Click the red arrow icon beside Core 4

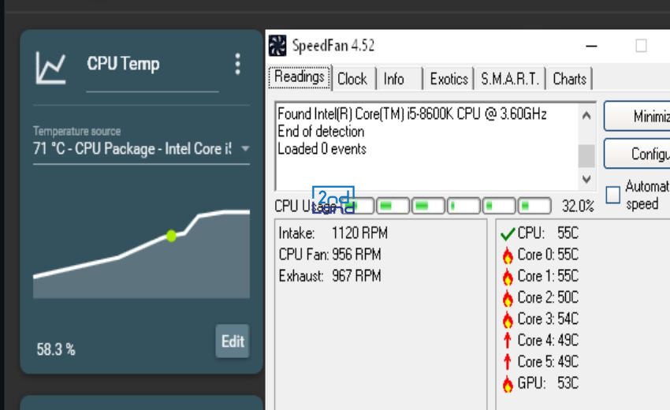click(508, 341)
